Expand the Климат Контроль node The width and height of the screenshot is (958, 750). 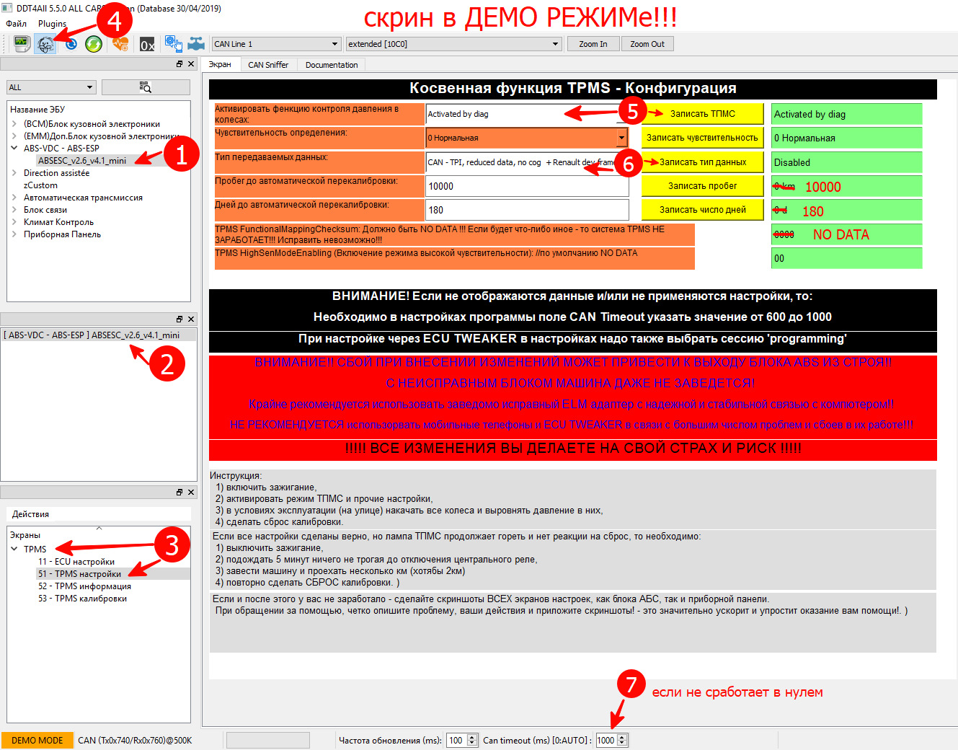pos(14,222)
